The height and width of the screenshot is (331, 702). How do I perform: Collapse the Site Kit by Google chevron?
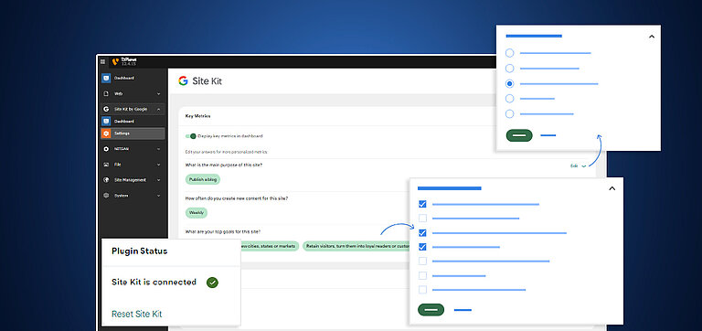pyautogui.click(x=158, y=110)
